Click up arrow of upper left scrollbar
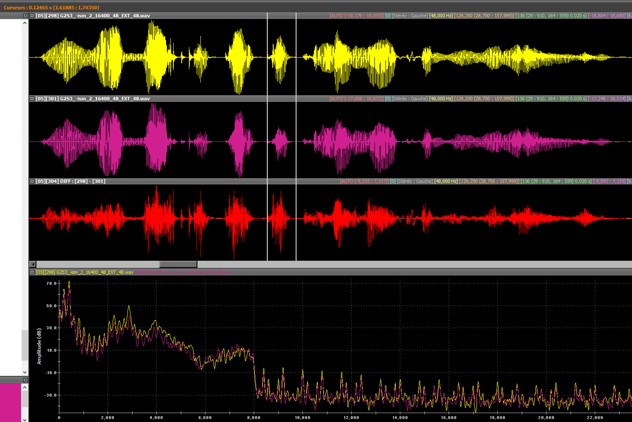632x422 pixels. [x=25, y=23]
